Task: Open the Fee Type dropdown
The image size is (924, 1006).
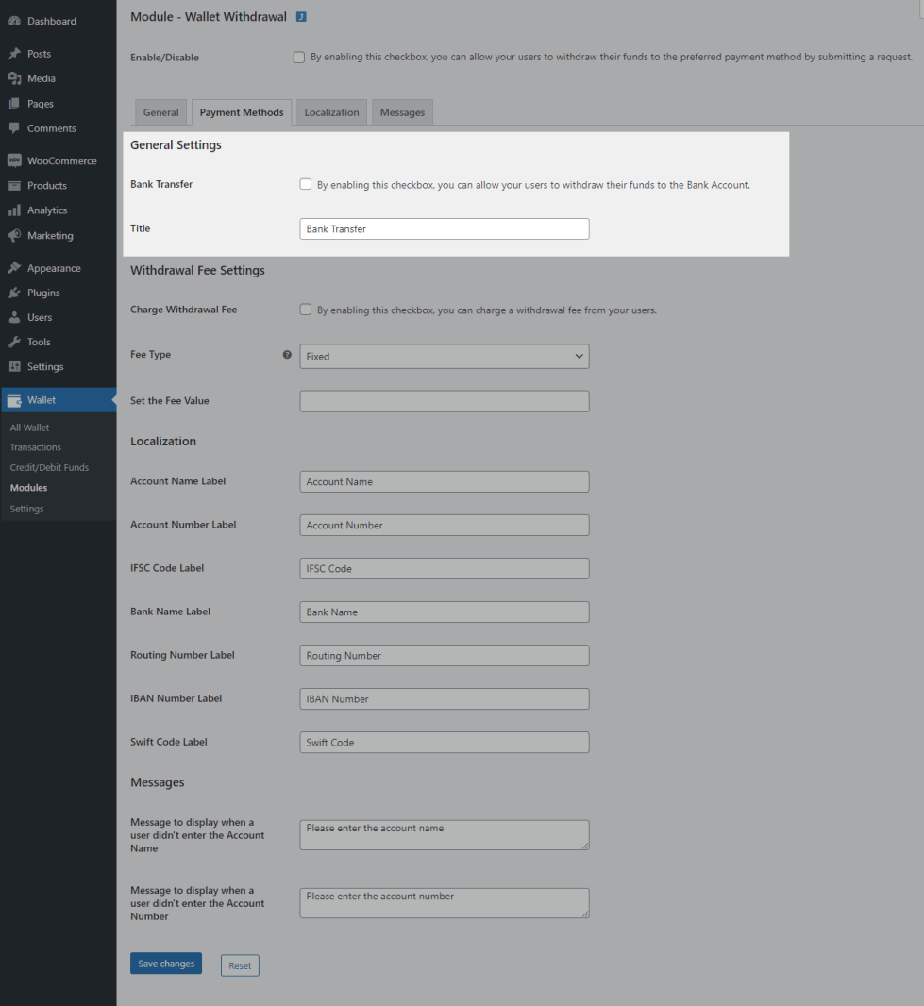Action: click(444, 357)
